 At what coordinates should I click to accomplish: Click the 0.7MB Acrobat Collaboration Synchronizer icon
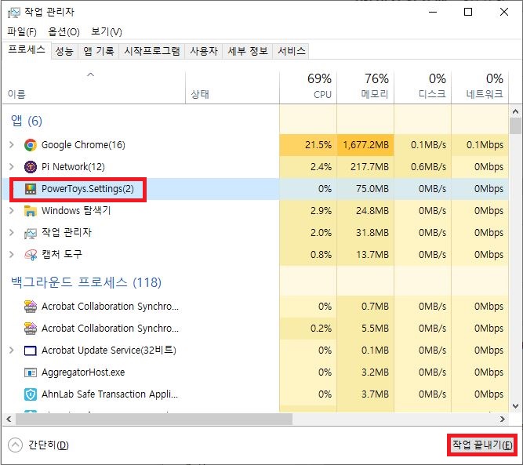point(31,307)
